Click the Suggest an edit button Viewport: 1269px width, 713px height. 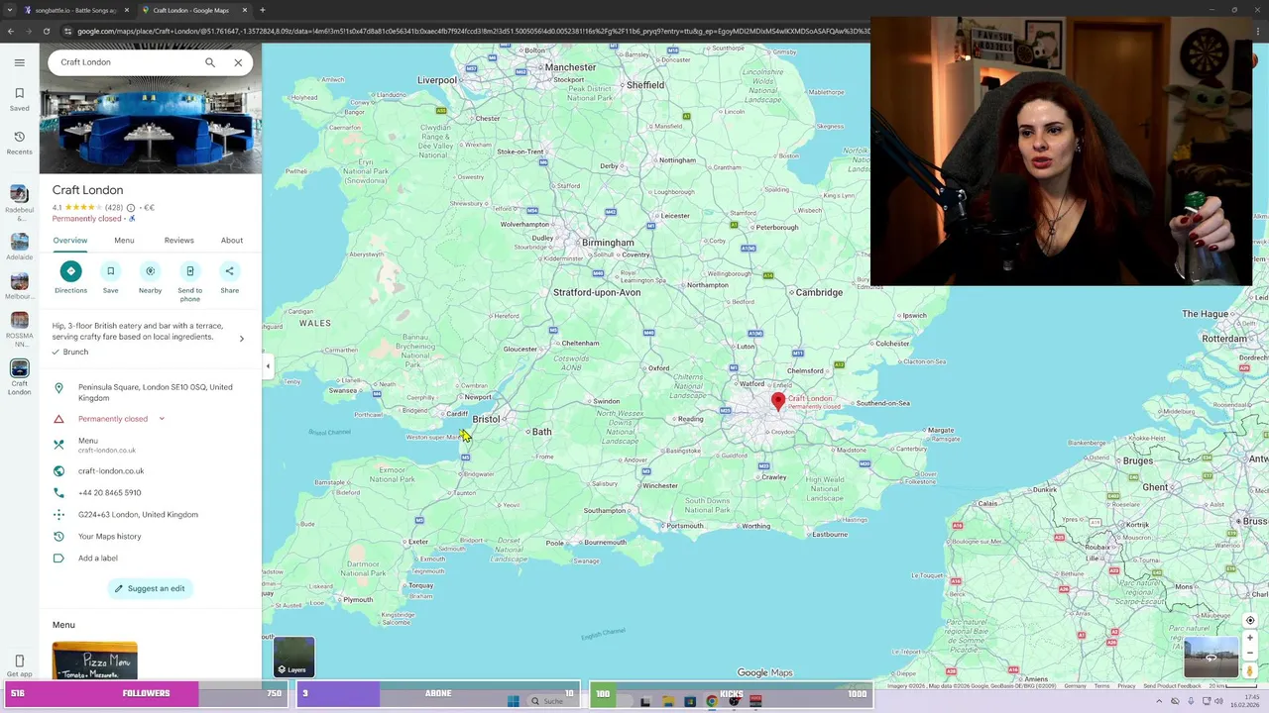point(150,588)
